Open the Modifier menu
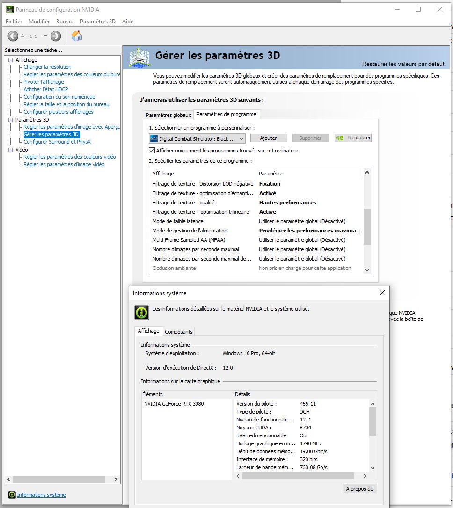This screenshot has width=453, height=508. point(39,22)
